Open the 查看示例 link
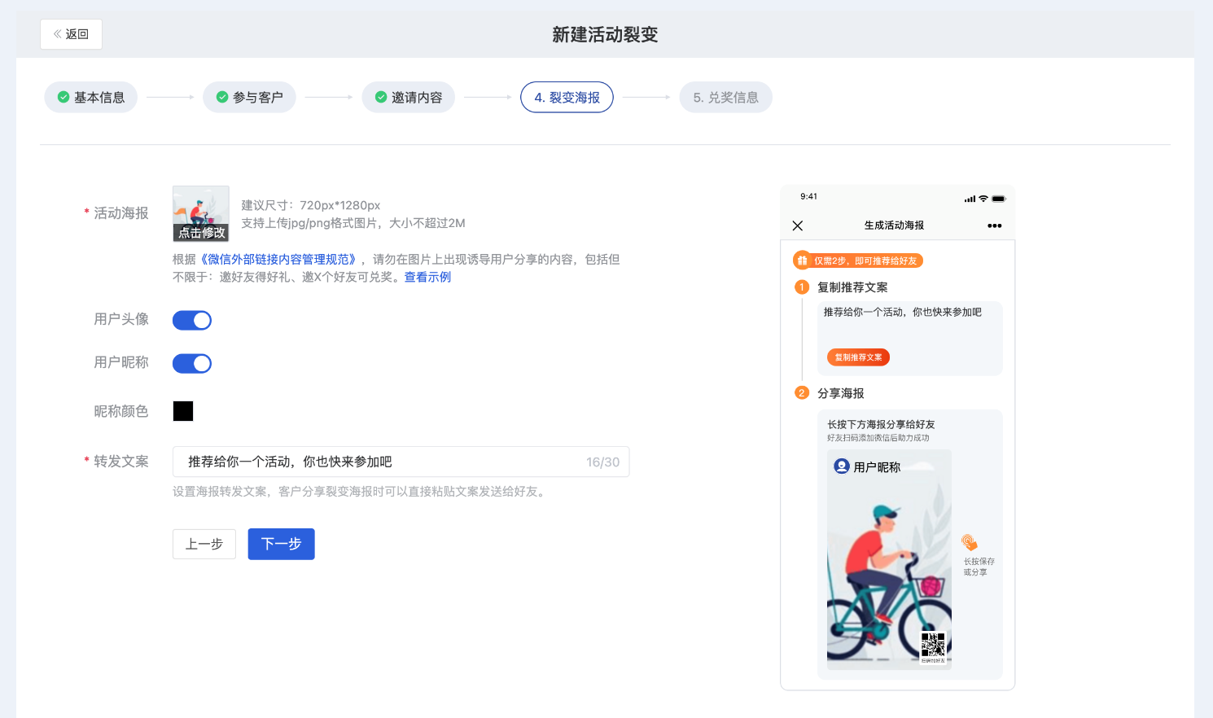This screenshot has width=1213, height=718. point(427,277)
